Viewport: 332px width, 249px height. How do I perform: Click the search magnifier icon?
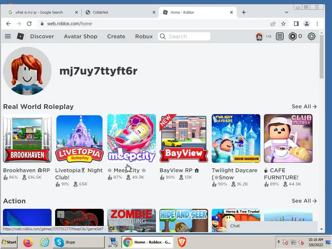tap(163, 36)
